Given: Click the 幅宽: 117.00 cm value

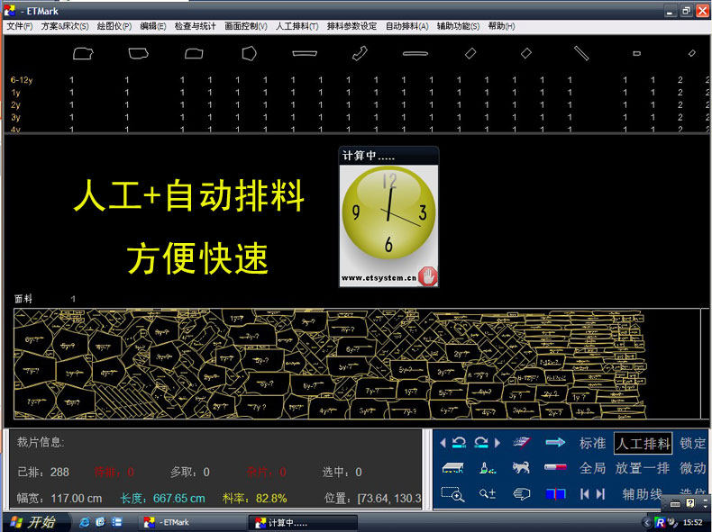Looking at the screenshot, I should coord(59,498).
